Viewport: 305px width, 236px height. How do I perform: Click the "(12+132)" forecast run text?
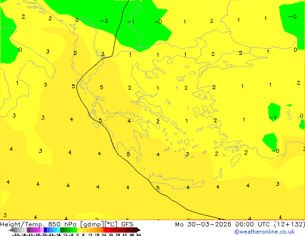(x=290, y=224)
